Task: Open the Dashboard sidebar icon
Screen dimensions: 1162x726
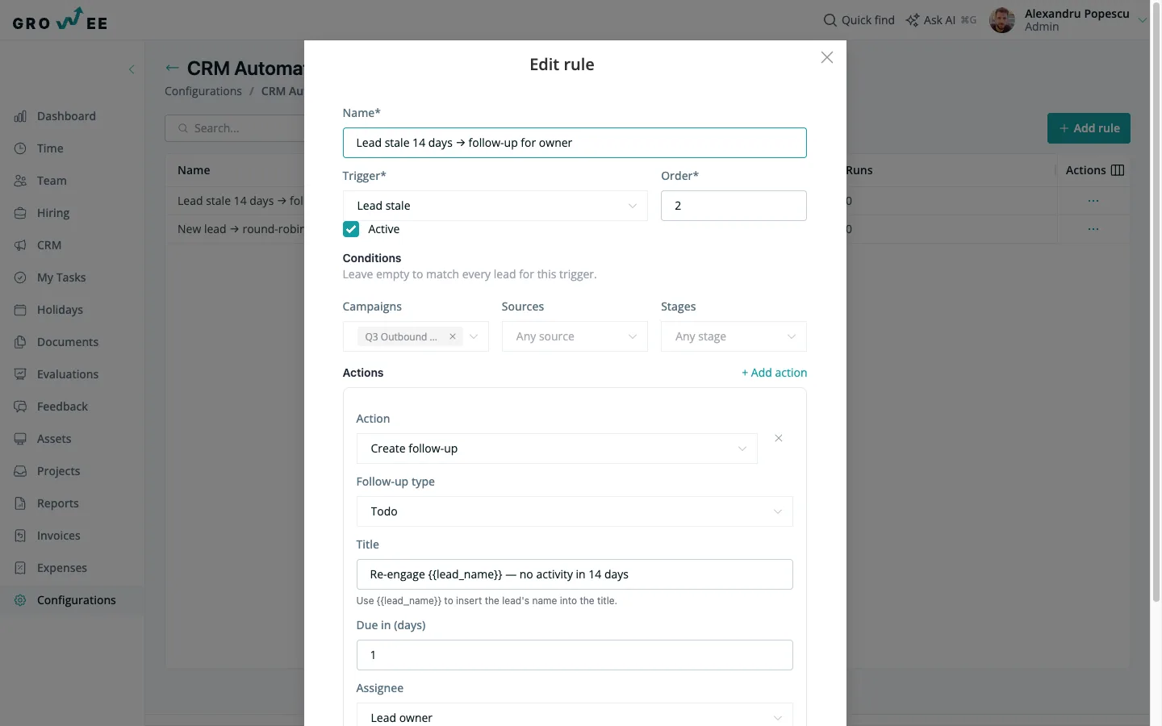Action: coord(20,116)
